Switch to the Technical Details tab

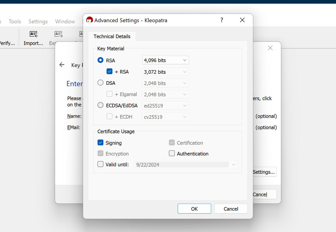click(112, 36)
